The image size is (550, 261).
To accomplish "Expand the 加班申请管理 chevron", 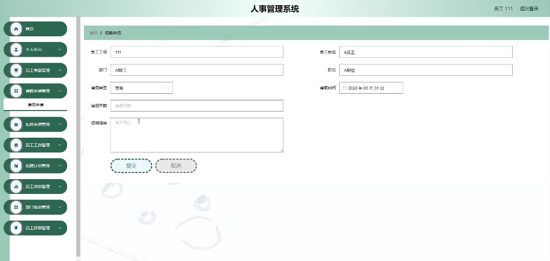I will (x=60, y=124).
